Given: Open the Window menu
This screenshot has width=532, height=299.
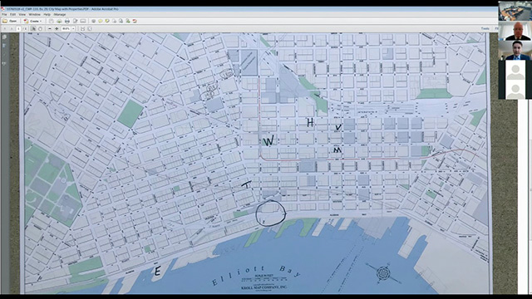Looking at the screenshot, I should coord(34,15).
